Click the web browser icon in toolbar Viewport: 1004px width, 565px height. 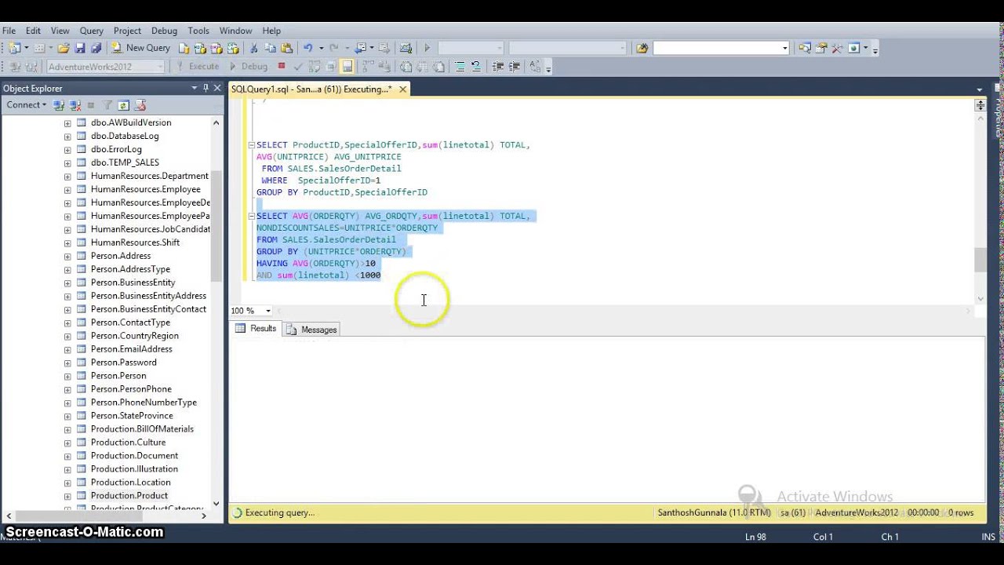pyautogui.click(x=853, y=48)
